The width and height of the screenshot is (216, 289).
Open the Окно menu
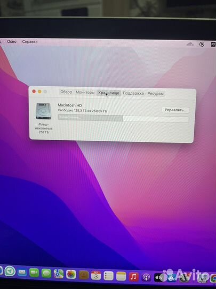coord(12,41)
